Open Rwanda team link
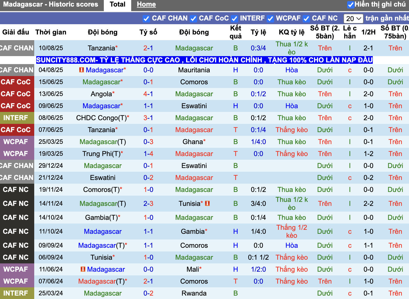 [x=194, y=293]
